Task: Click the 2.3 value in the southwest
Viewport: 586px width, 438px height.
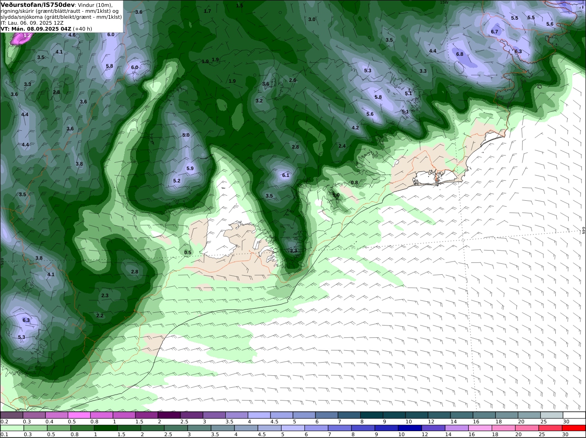Action: 105,295
